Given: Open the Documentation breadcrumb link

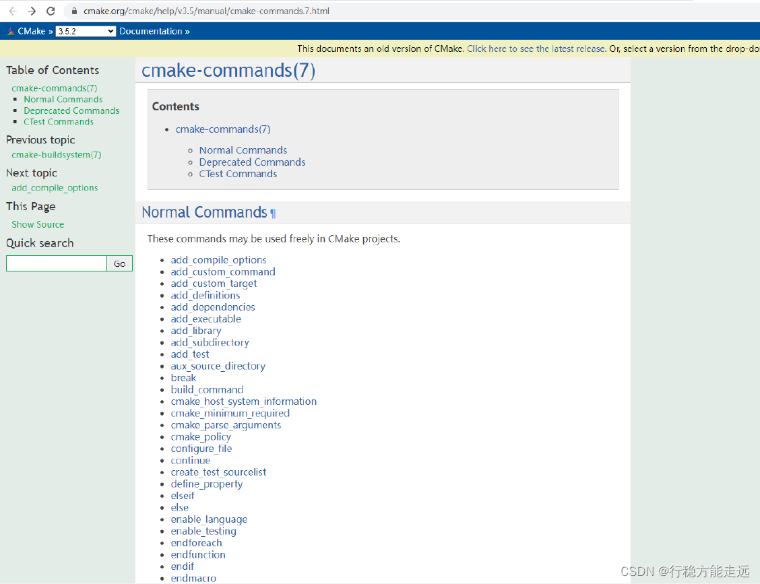Looking at the screenshot, I should pos(151,31).
